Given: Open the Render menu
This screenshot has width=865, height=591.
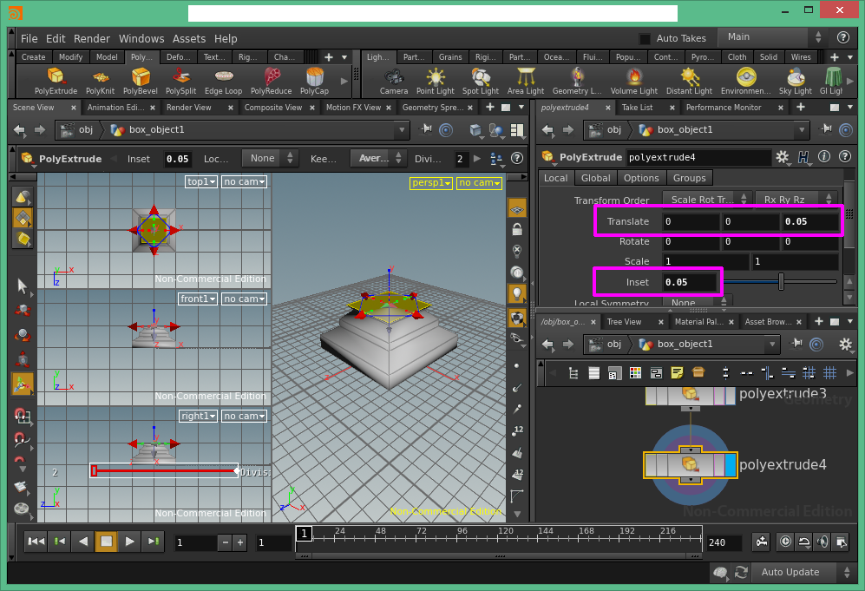Looking at the screenshot, I should (92, 39).
